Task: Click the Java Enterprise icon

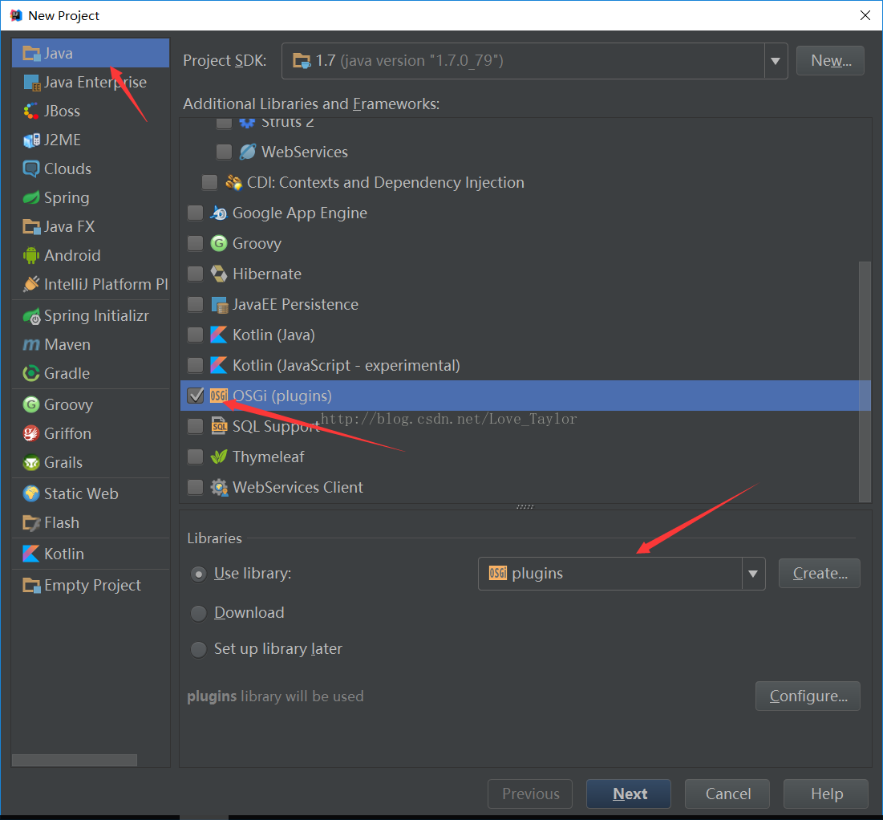Action: point(31,83)
